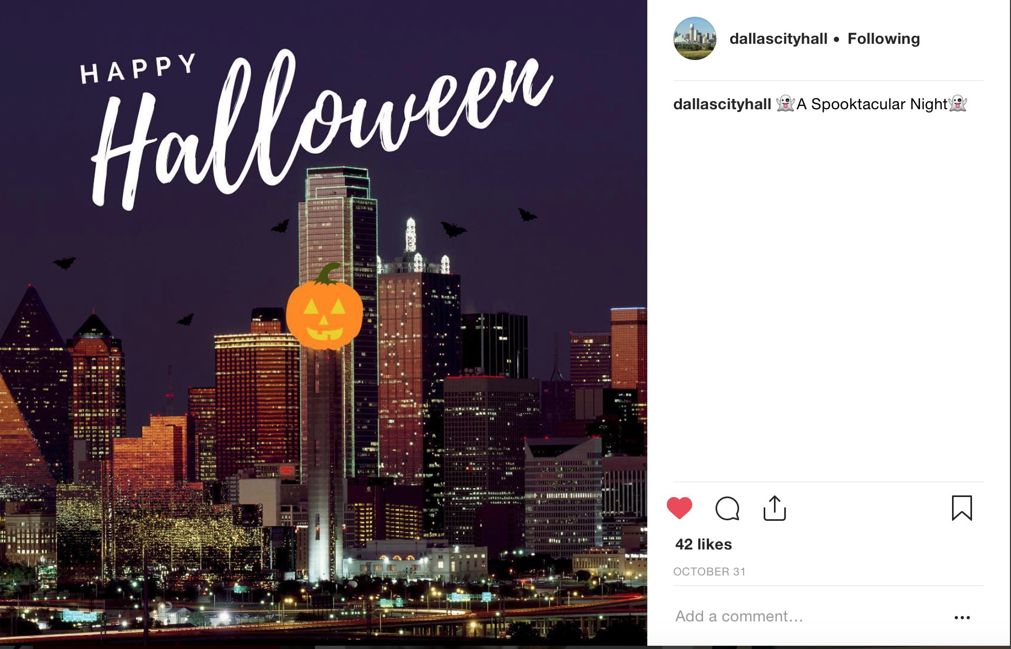The height and width of the screenshot is (649, 1011).
Task: Click dallascityhall username in the caption
Action: coord(722,104)
